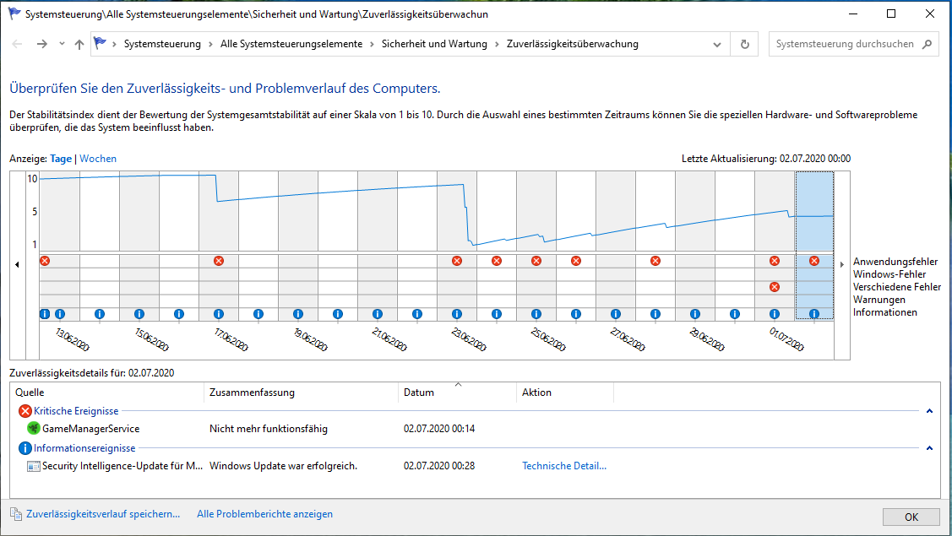Refresh the Zuverlässigkeitsüberwachung page
Viewport: 952px width, 536px height.
click(x=745, y=44)
